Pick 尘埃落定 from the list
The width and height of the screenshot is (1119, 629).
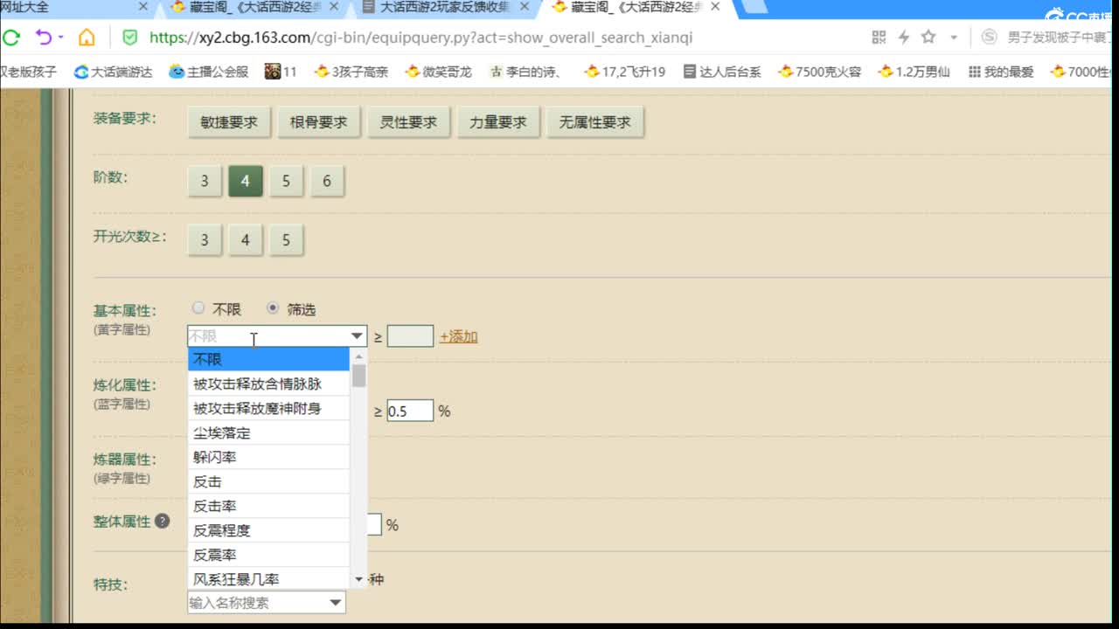269,432
